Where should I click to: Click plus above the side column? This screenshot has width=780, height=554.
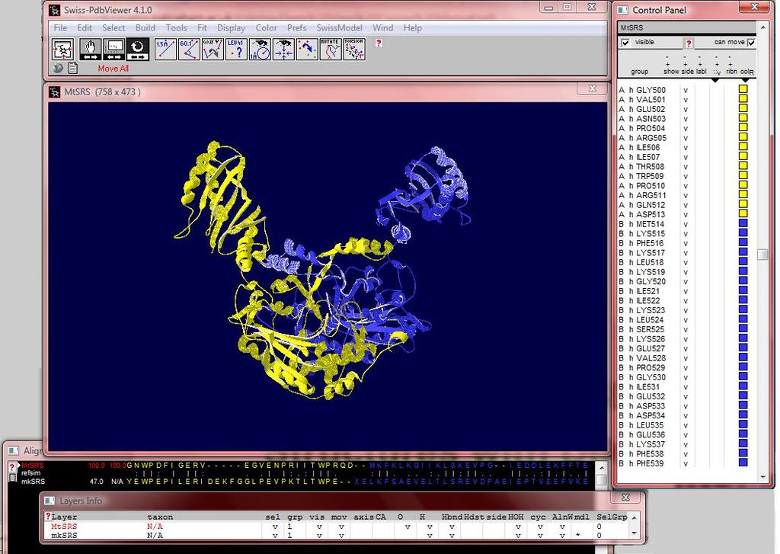tap(685, 64)
